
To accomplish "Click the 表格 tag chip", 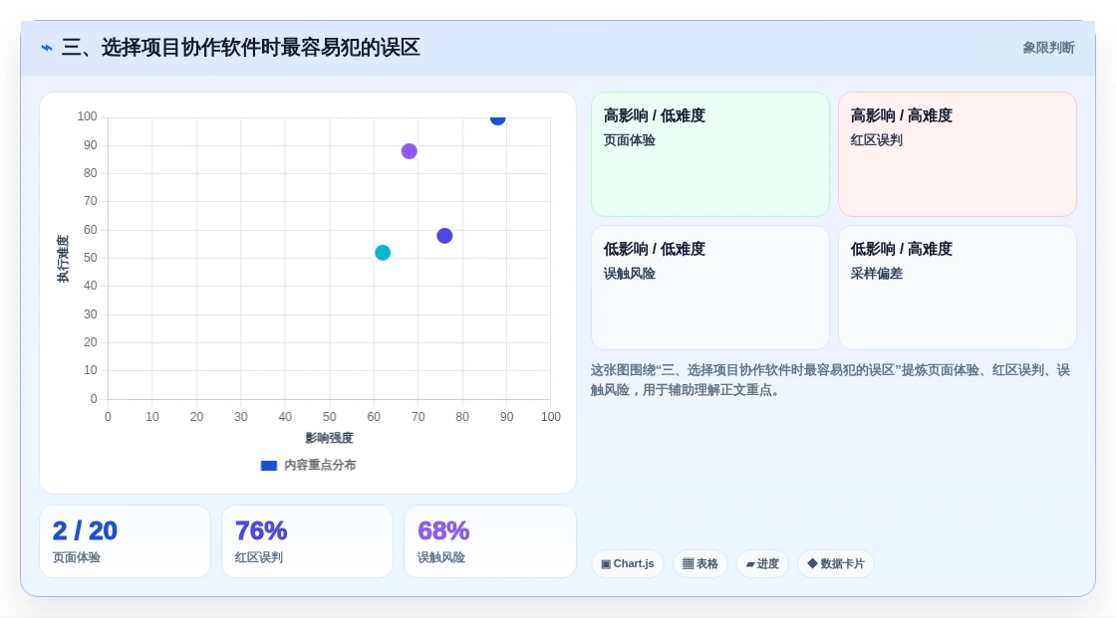I will pos(700,564).
